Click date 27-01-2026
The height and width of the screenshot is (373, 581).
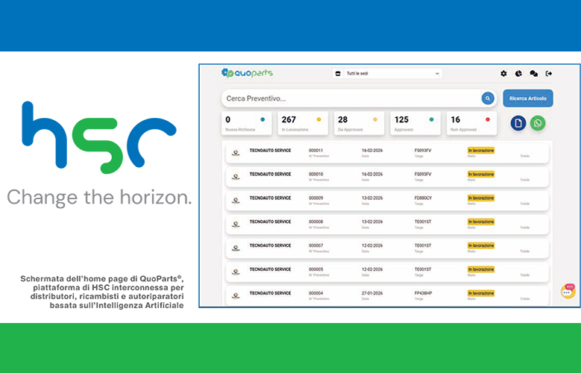coord(372,293)
